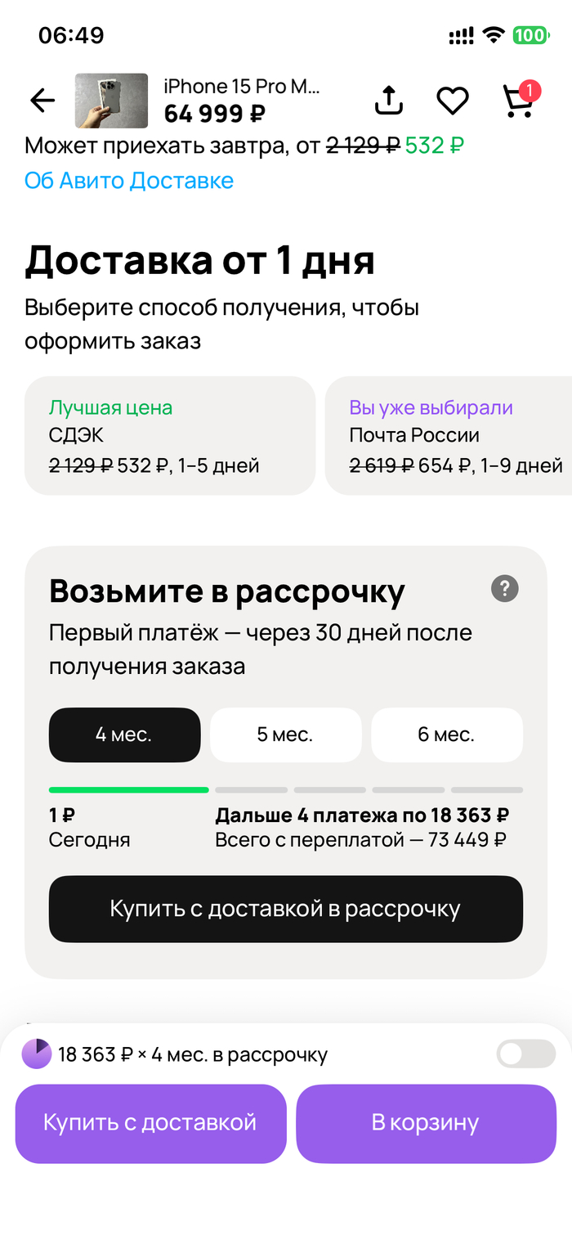Tap the В корзину button

pyautogui.click(x=425, y=1123)
